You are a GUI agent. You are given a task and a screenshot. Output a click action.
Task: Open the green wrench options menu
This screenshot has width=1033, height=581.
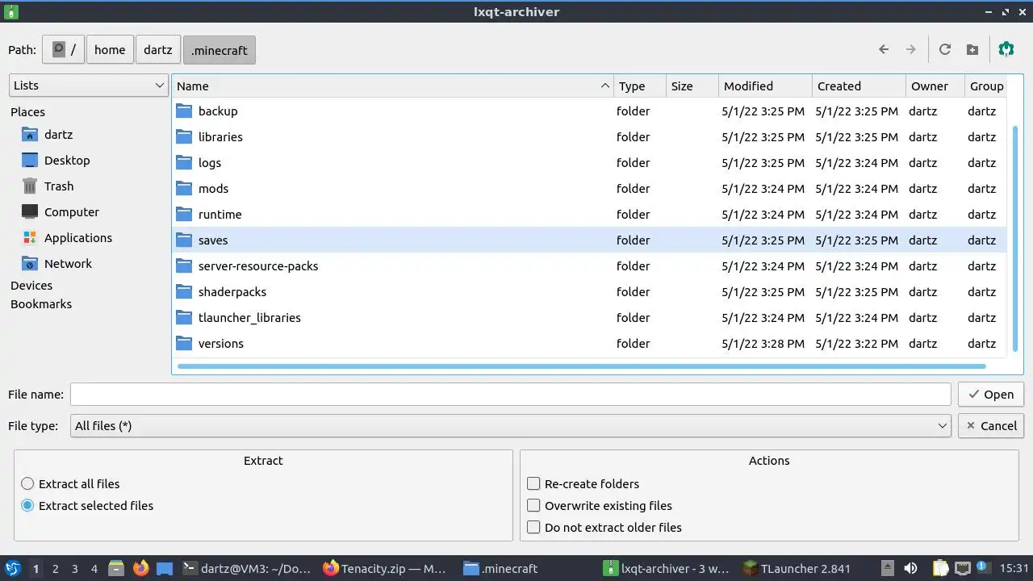1006,49
